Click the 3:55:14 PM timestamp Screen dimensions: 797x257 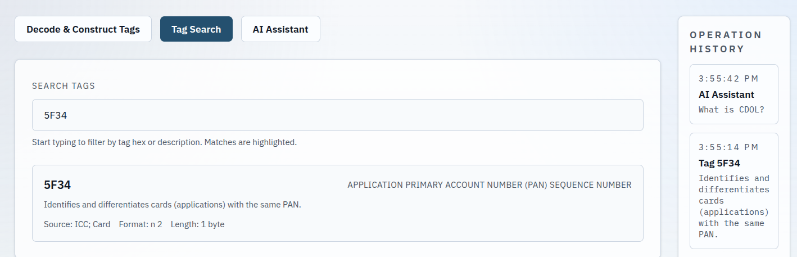point(728,147)
